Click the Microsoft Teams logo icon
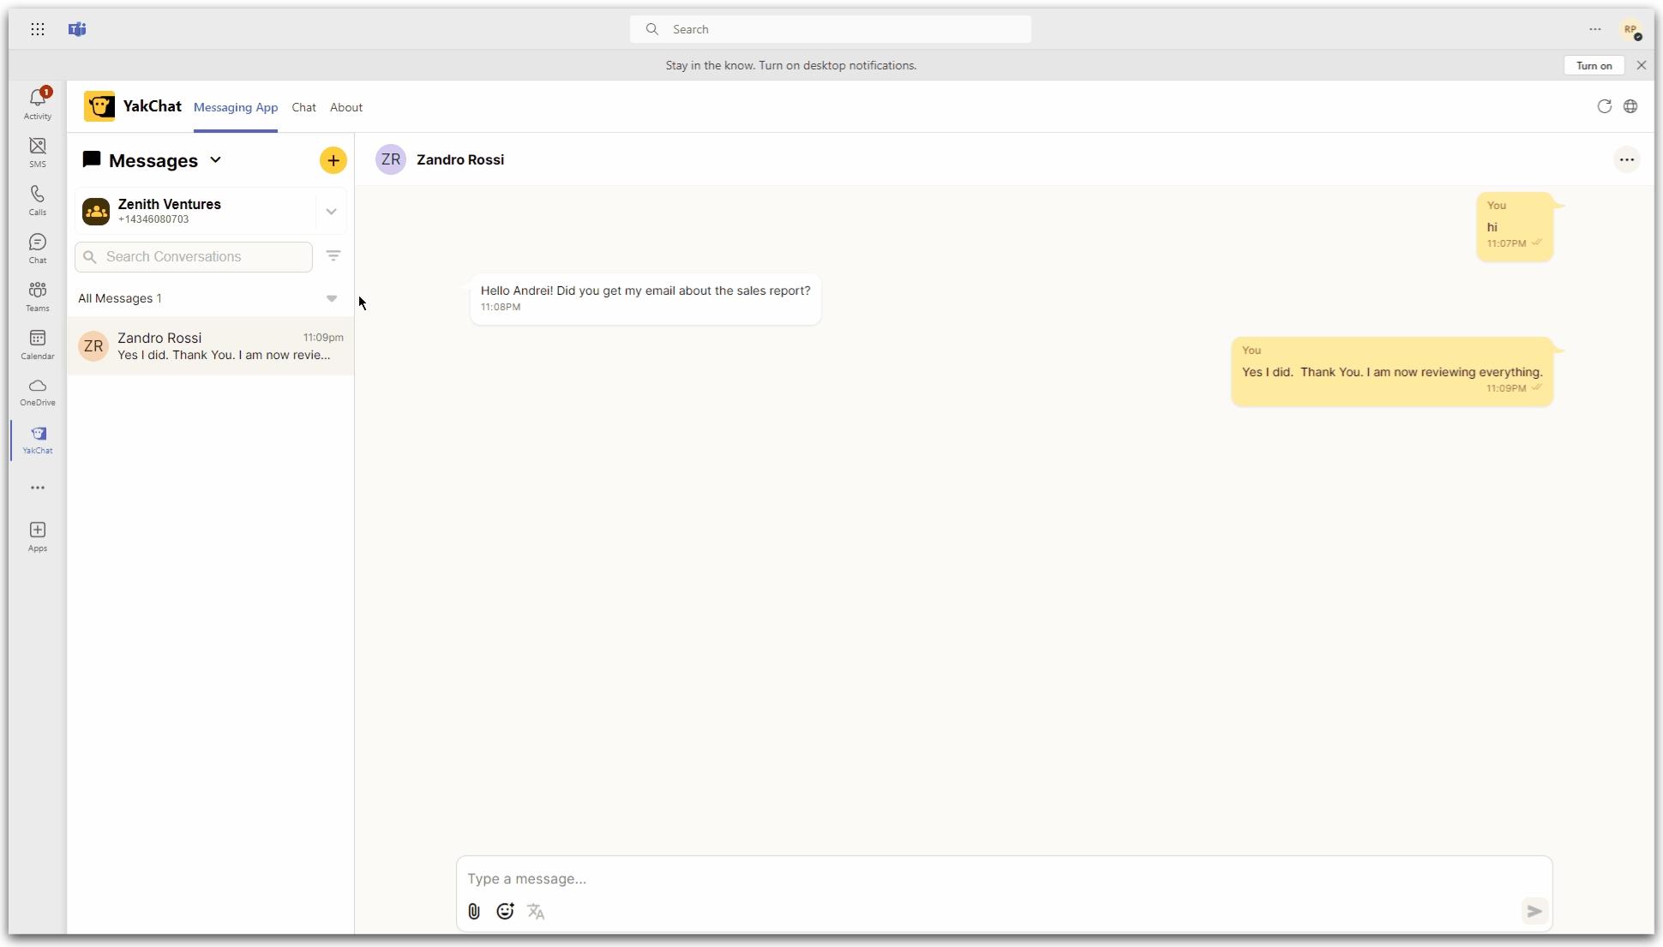Viewport: 1663px width, 947px height. click(x=77, y=29)
